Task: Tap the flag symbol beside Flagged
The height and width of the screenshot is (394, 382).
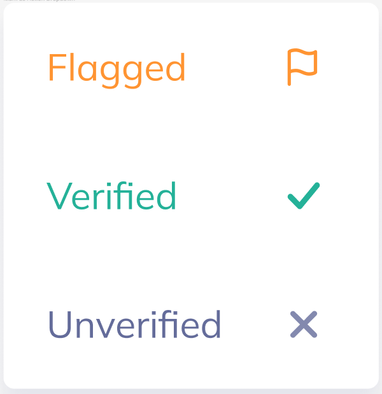Action: [302, 67]
